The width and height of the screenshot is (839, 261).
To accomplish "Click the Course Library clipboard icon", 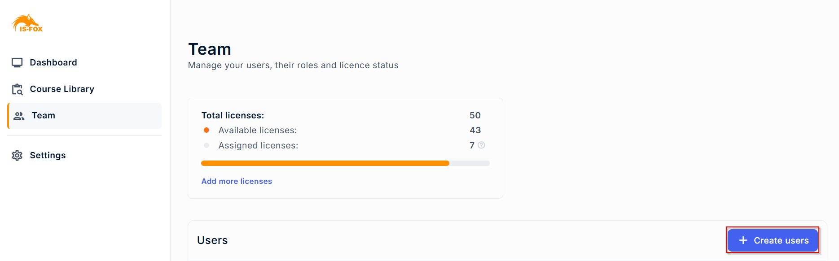I will 17,89.
